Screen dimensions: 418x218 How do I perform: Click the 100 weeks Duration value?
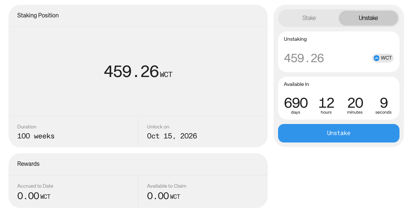[36, 136]
